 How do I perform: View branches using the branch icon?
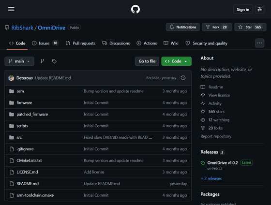tap(43, 61)
